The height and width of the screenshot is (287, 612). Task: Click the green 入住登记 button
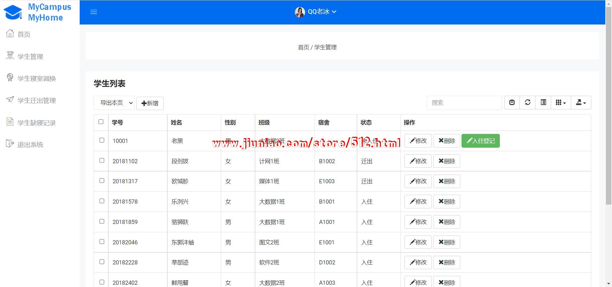pyautogui.click(x=480, y=141)
